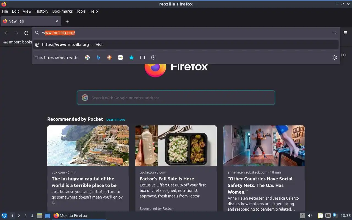
Task: Search this time with DuckDuckGo icon
Action: pyautogui.click(x=109, y=57)
